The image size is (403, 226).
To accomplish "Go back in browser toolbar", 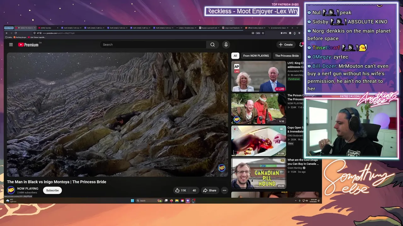I will coord(7,33).
